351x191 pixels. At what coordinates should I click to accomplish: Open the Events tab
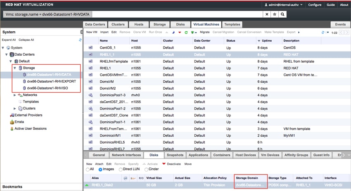tap(340, 25)
